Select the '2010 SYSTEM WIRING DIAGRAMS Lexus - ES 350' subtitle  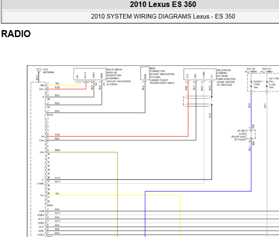[163, 16]
